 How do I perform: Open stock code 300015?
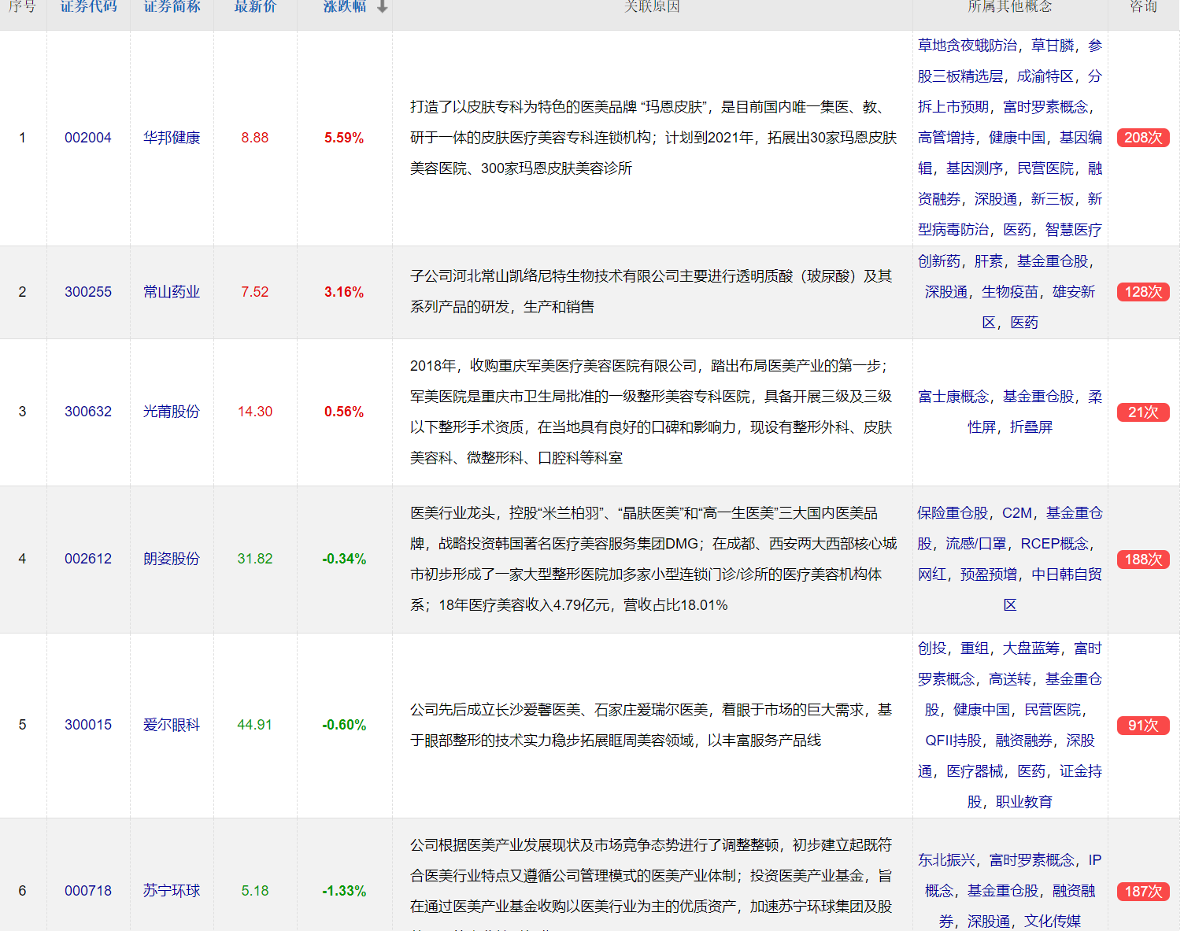tap(88, 725)
